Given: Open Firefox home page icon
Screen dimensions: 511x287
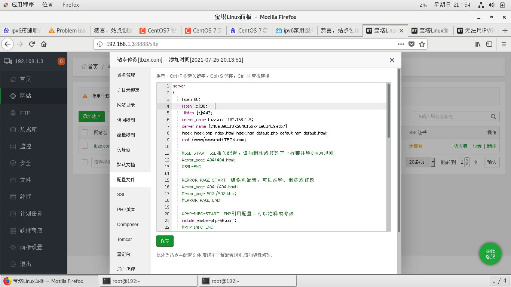Looking at the screenshot, I should tap(44, 44).
